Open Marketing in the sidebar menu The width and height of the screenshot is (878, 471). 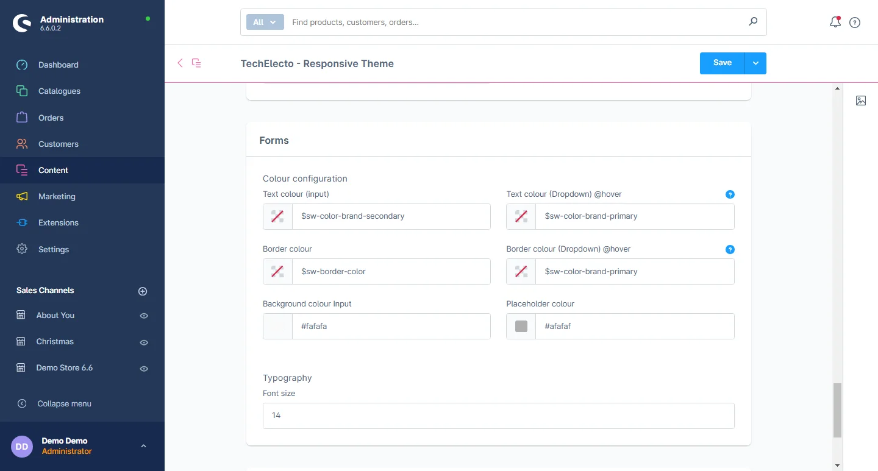tap(57, 196)
